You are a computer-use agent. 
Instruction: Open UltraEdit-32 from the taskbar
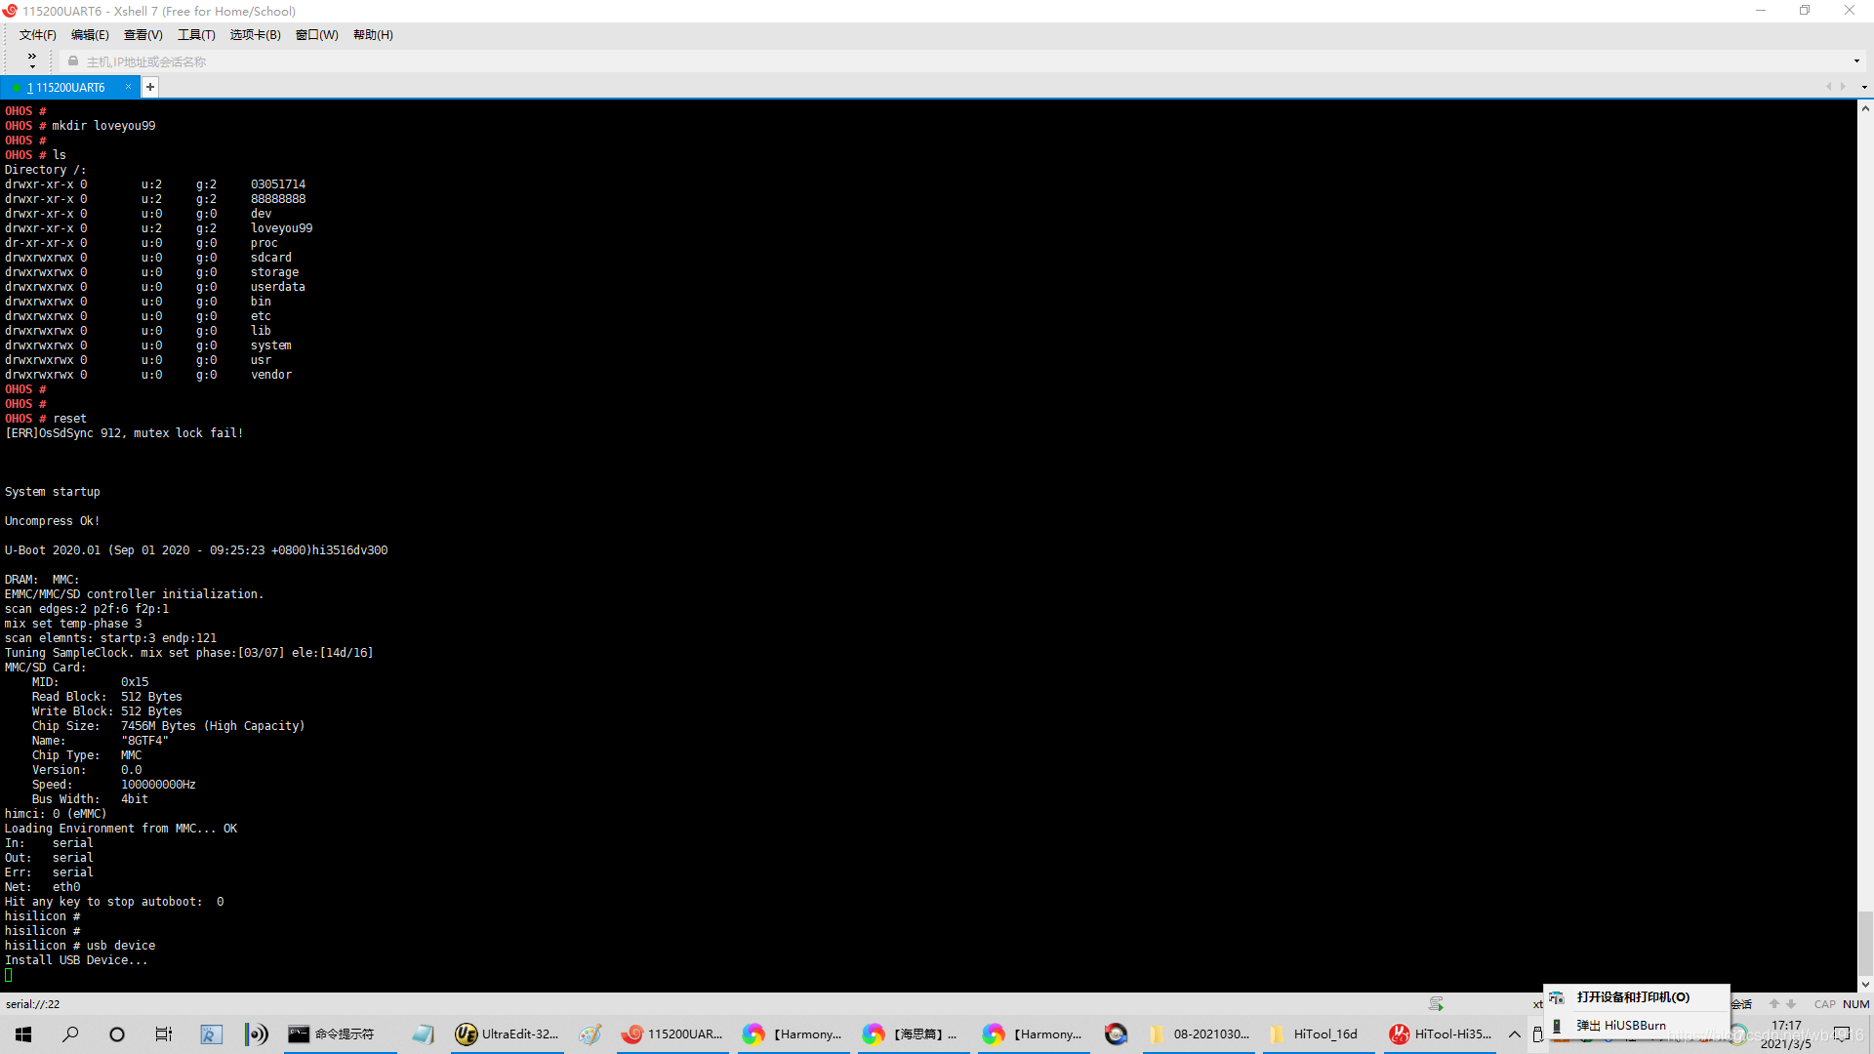(508, 1034)
